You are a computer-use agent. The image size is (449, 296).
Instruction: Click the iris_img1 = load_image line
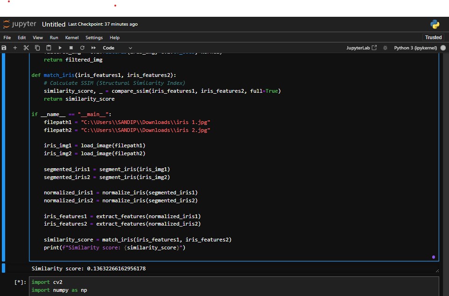click(94, 145)
